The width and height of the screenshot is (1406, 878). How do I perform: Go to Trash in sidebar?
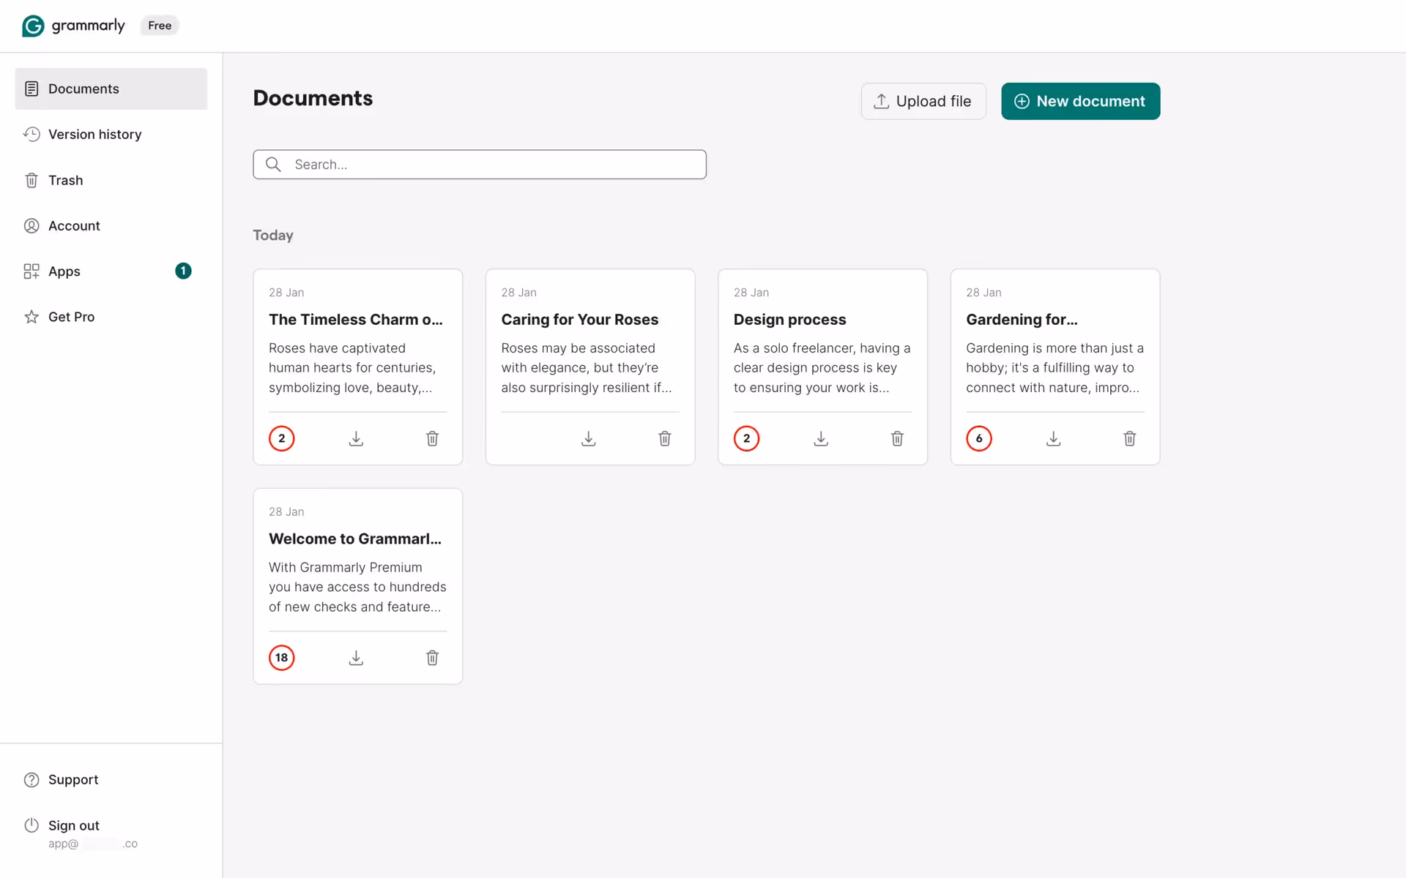tap(65, 180)
